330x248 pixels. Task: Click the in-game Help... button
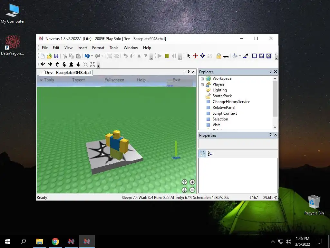coord(142,80)
